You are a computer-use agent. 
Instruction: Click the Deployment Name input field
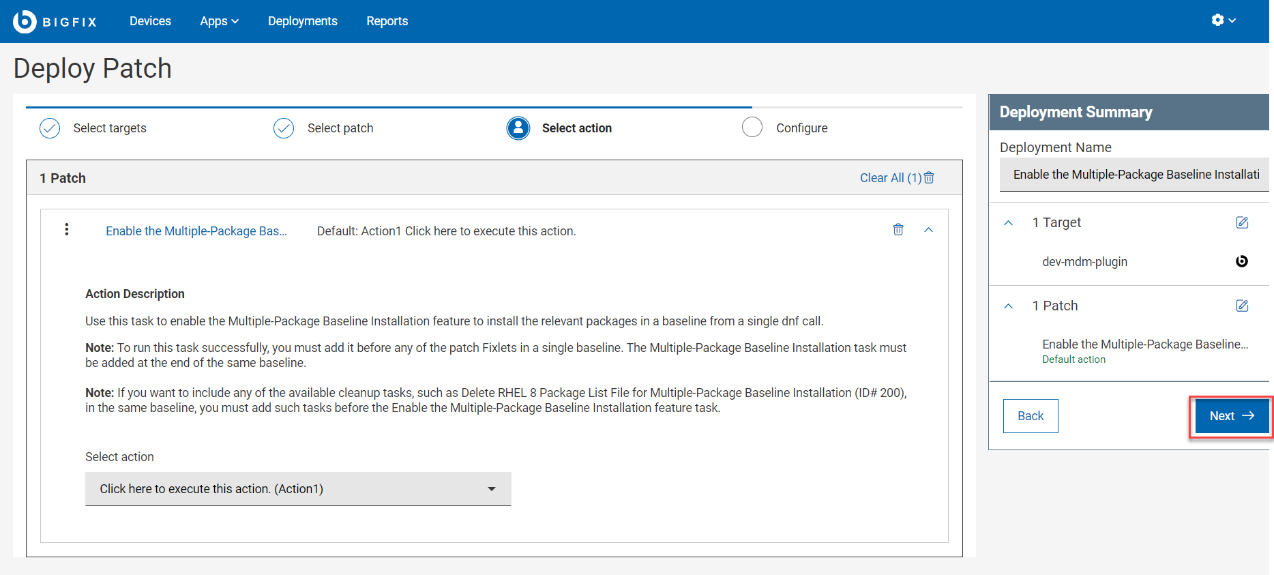[x=1134, y=175]
